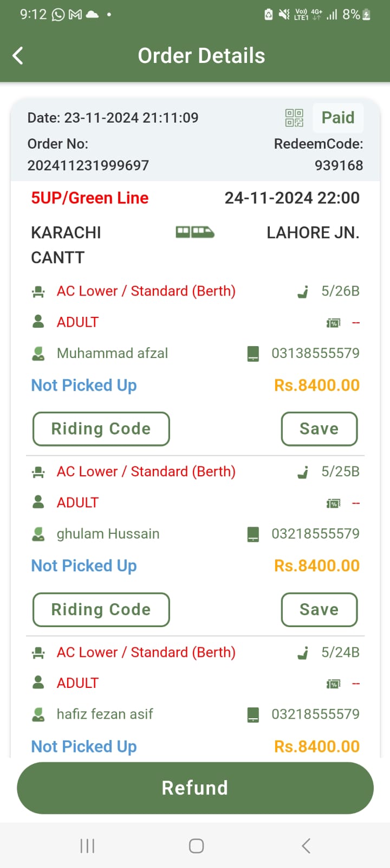Save the Muhammad afzal ticket
The width and height of the screenshot is (390, 868).
point(319,429)
